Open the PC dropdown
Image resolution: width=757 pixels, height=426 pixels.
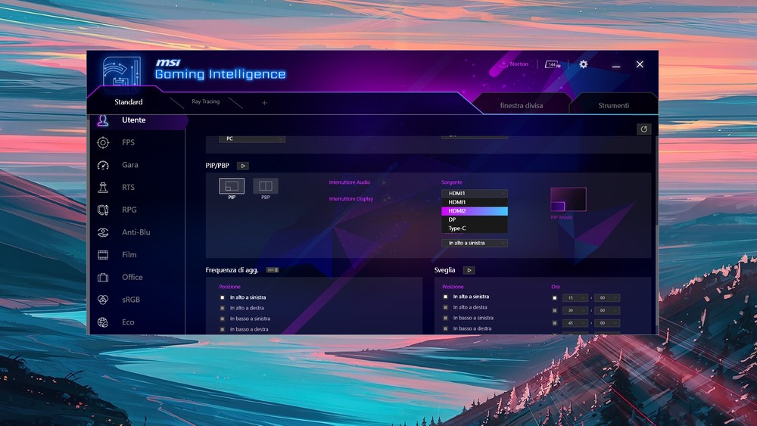(252, 139)
